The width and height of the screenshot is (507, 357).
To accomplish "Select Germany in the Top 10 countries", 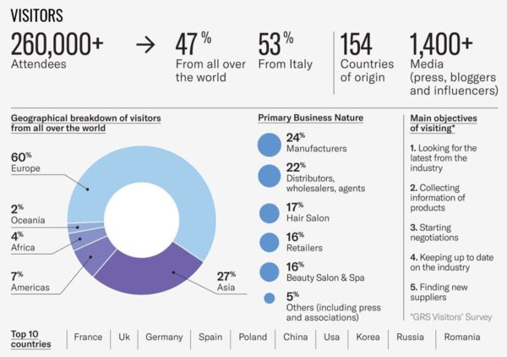I will click(x=164, y=337).
